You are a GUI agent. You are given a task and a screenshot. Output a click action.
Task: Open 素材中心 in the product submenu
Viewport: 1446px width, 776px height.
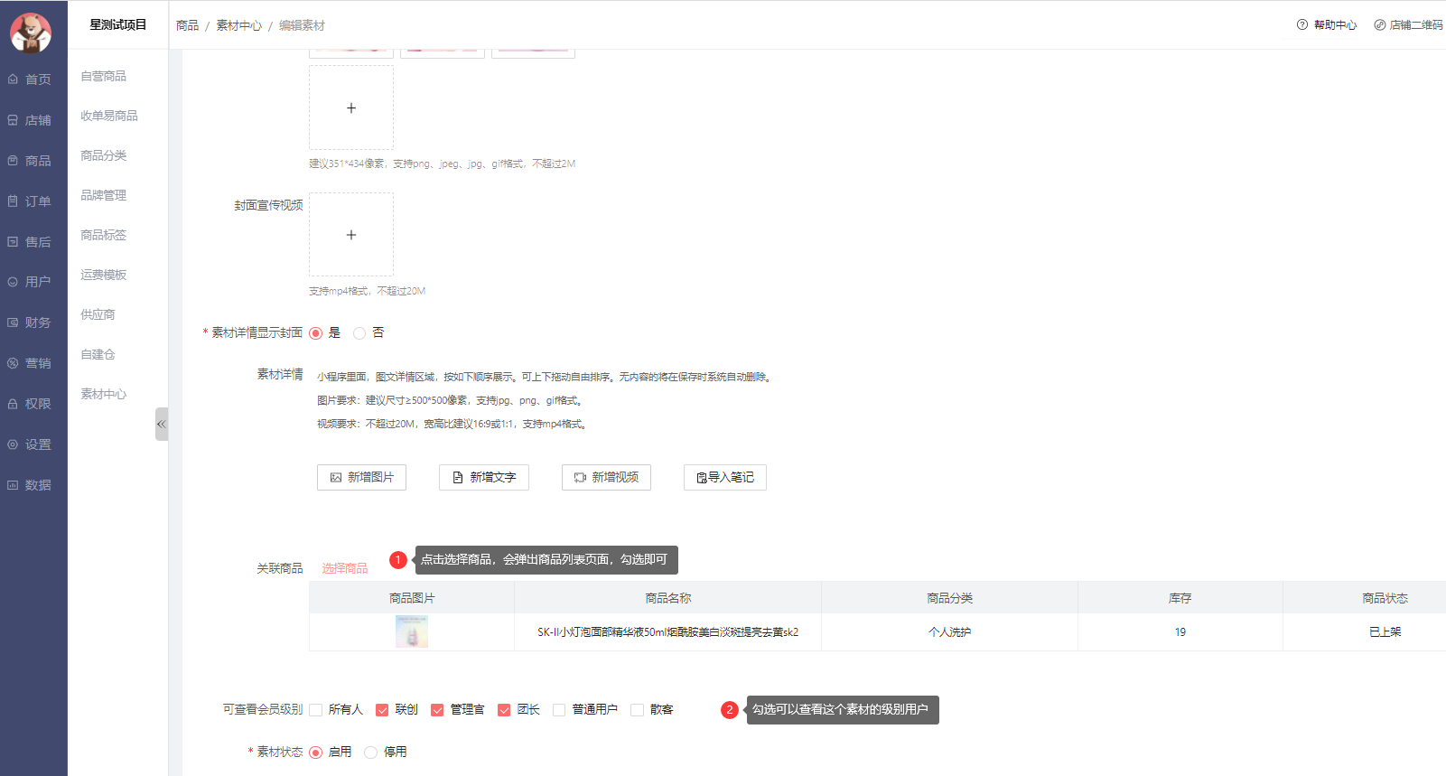pyautogui.click(x=104, y=394)
